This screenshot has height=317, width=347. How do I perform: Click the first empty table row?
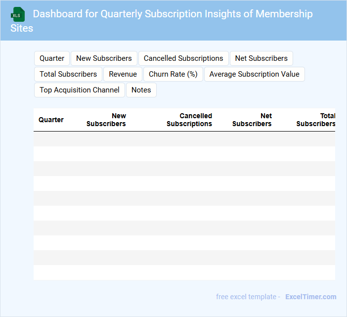tap(184, 139)
